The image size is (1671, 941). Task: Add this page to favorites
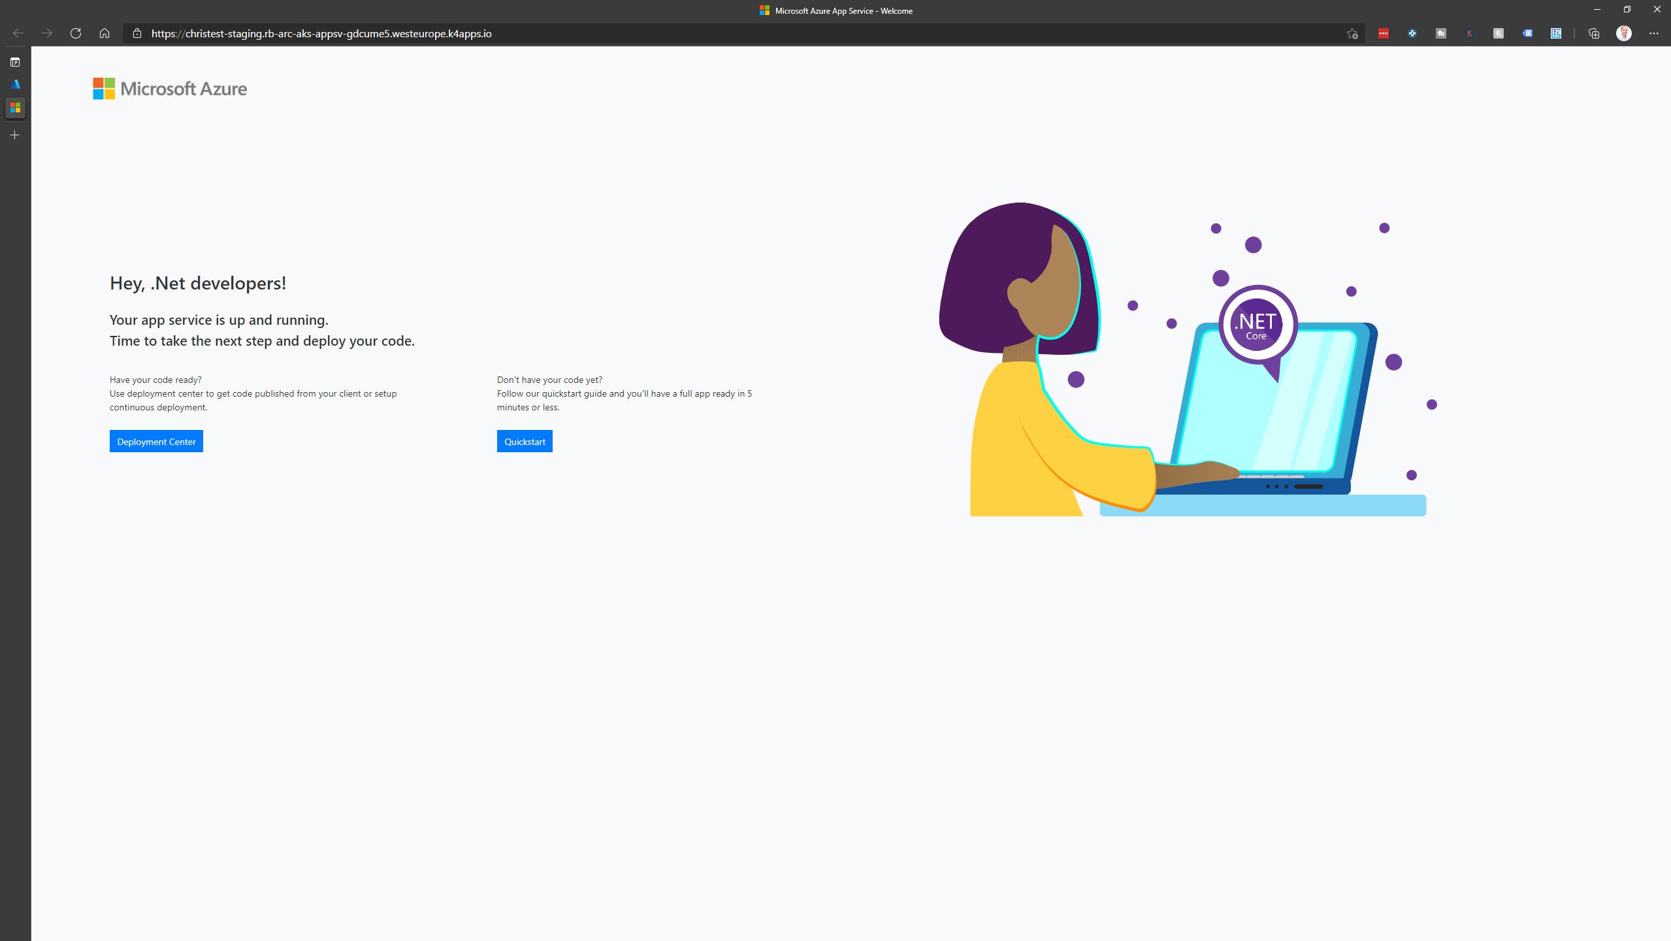click(1352, 33)
